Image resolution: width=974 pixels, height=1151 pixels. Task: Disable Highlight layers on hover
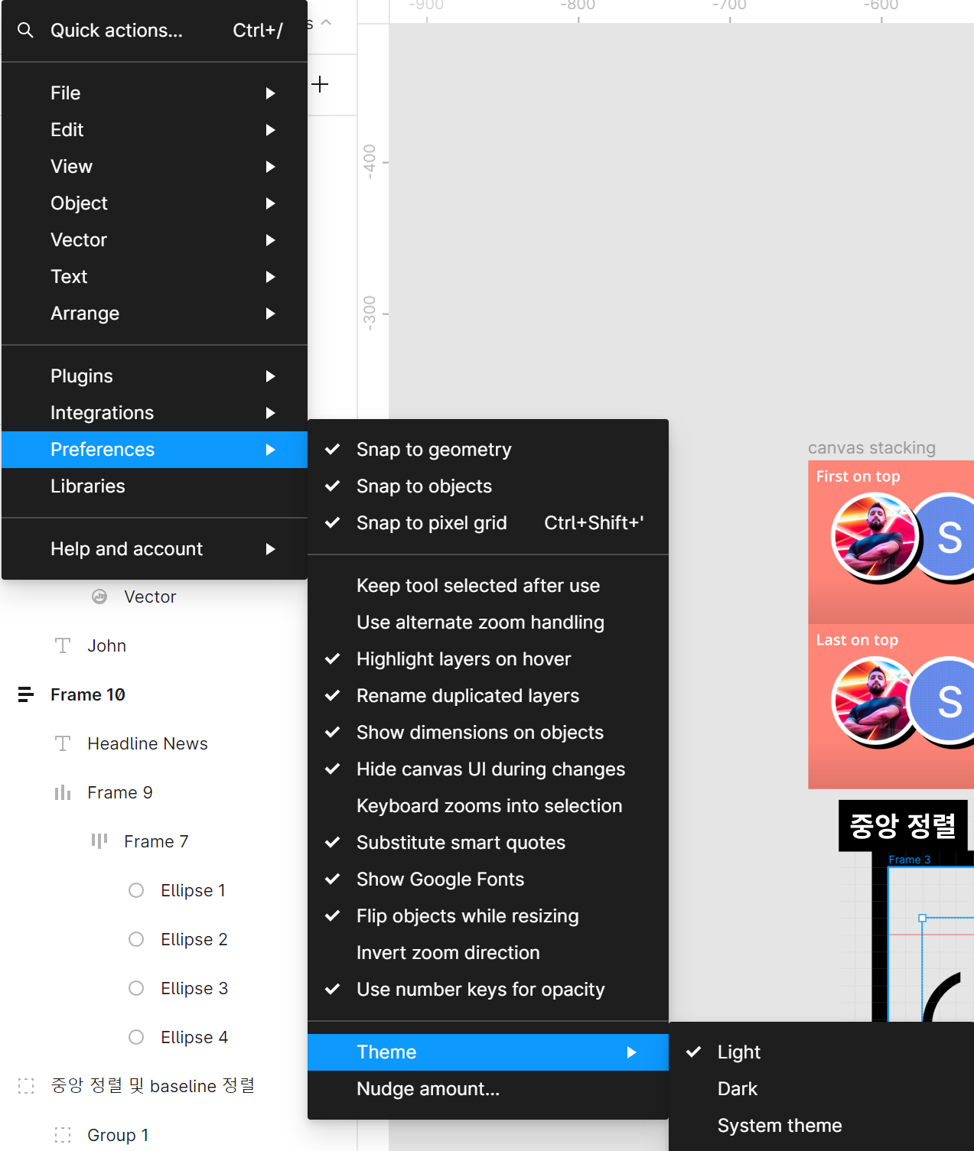tap(488, 659)
